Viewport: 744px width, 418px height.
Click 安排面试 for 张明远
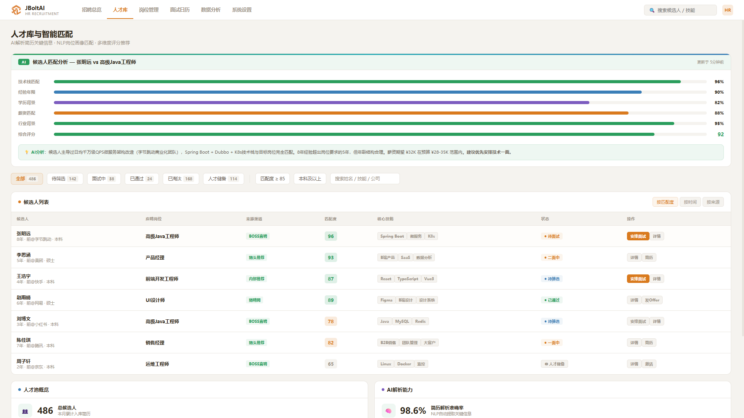(638, 236)
